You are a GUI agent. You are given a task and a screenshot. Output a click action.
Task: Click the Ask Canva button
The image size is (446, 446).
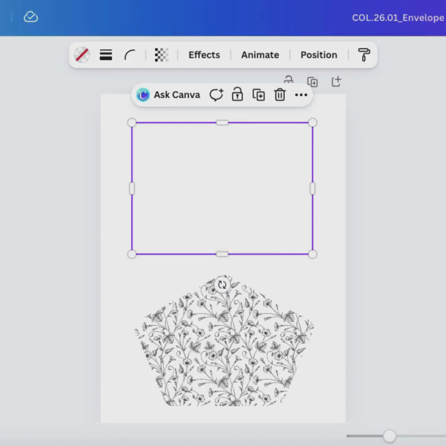point(169,95)
